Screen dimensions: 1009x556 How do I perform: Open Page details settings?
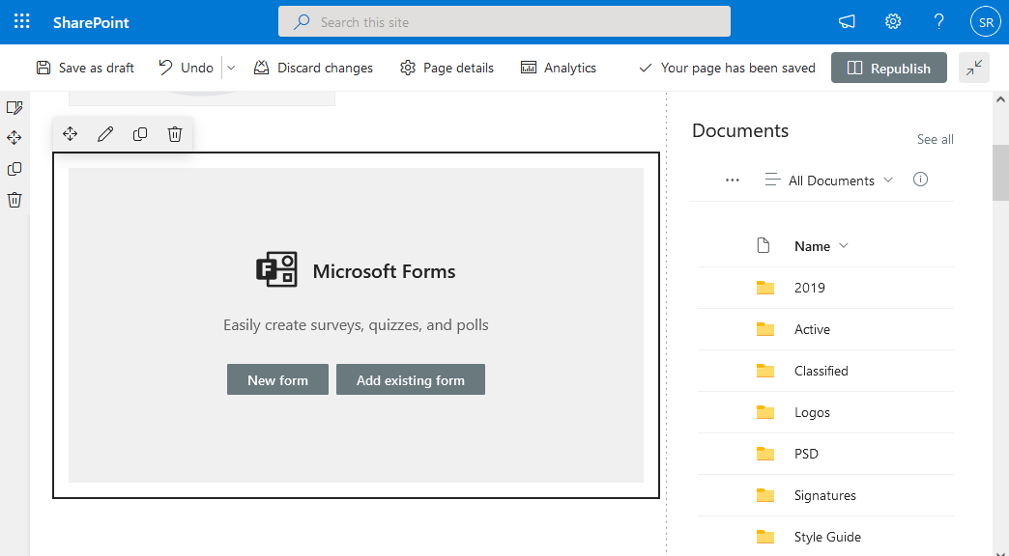point(447,68)
